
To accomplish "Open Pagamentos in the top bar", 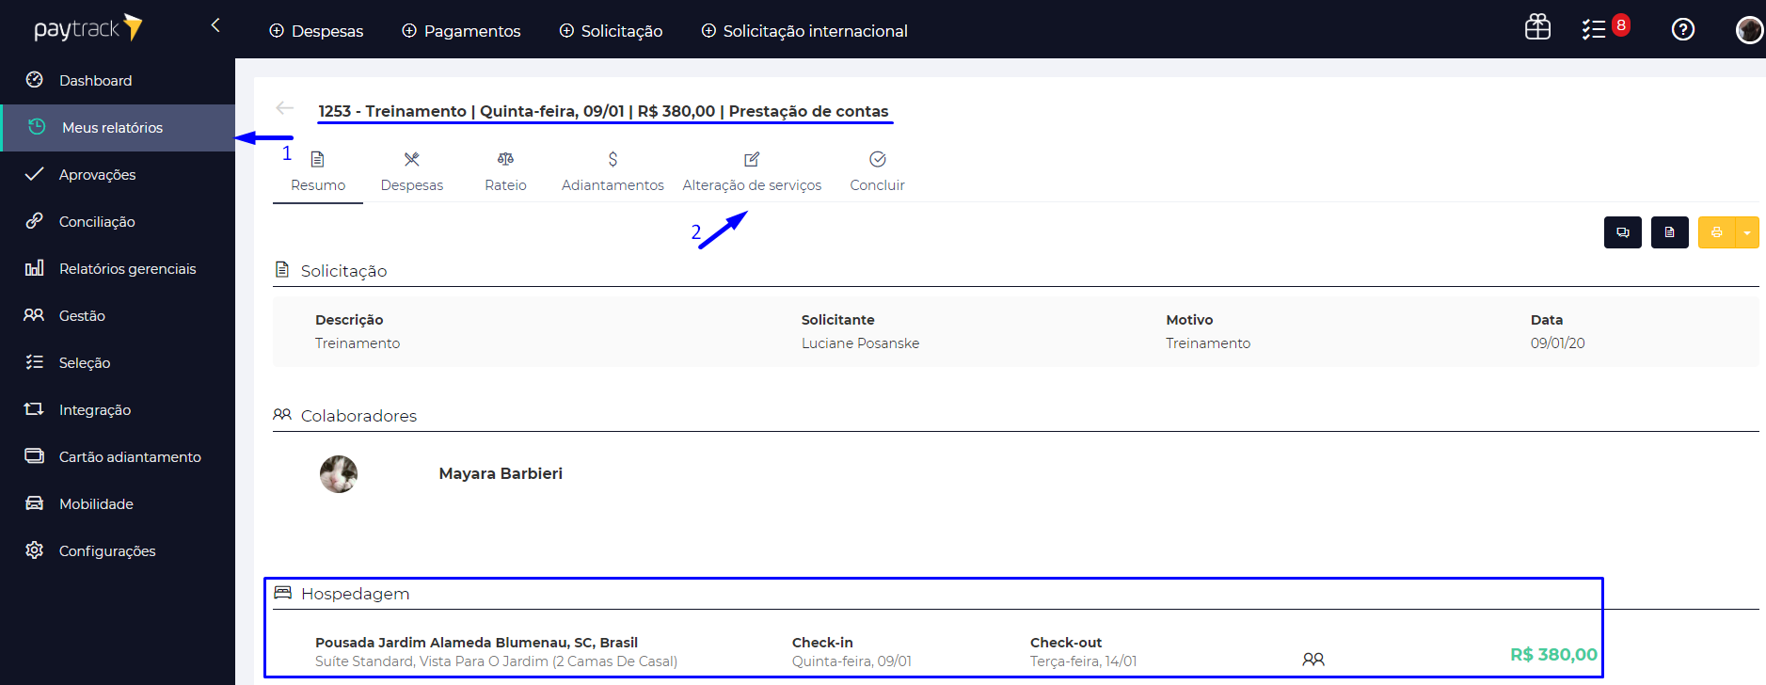I will click(461, 31).
